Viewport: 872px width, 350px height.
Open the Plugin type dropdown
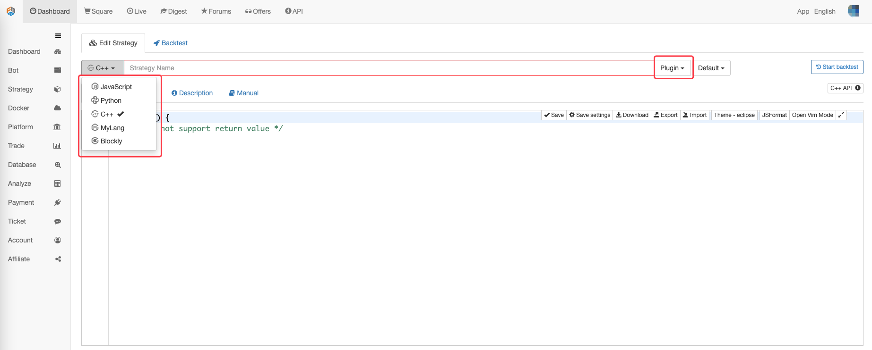[673, 68]
